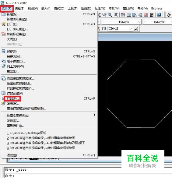The image size is (172, 178).
Task: Open recent file 4 绝对直角坐标系绘图
Action: click(x=48, y=148)
